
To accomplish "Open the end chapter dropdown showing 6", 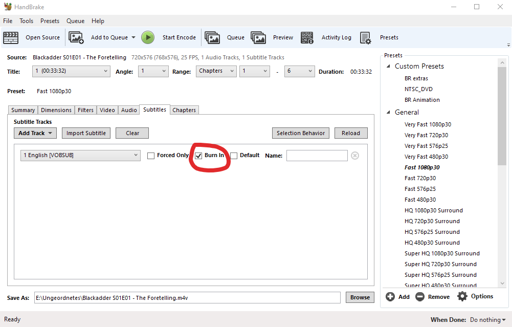I will pyautogui.click(x=299, y=71).
